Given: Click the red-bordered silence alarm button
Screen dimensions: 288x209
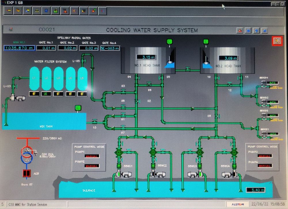Looking at the screenshot, I should coord(277,41).
